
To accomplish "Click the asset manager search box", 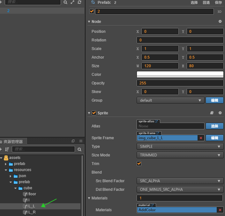I will (x=43, y=149).
